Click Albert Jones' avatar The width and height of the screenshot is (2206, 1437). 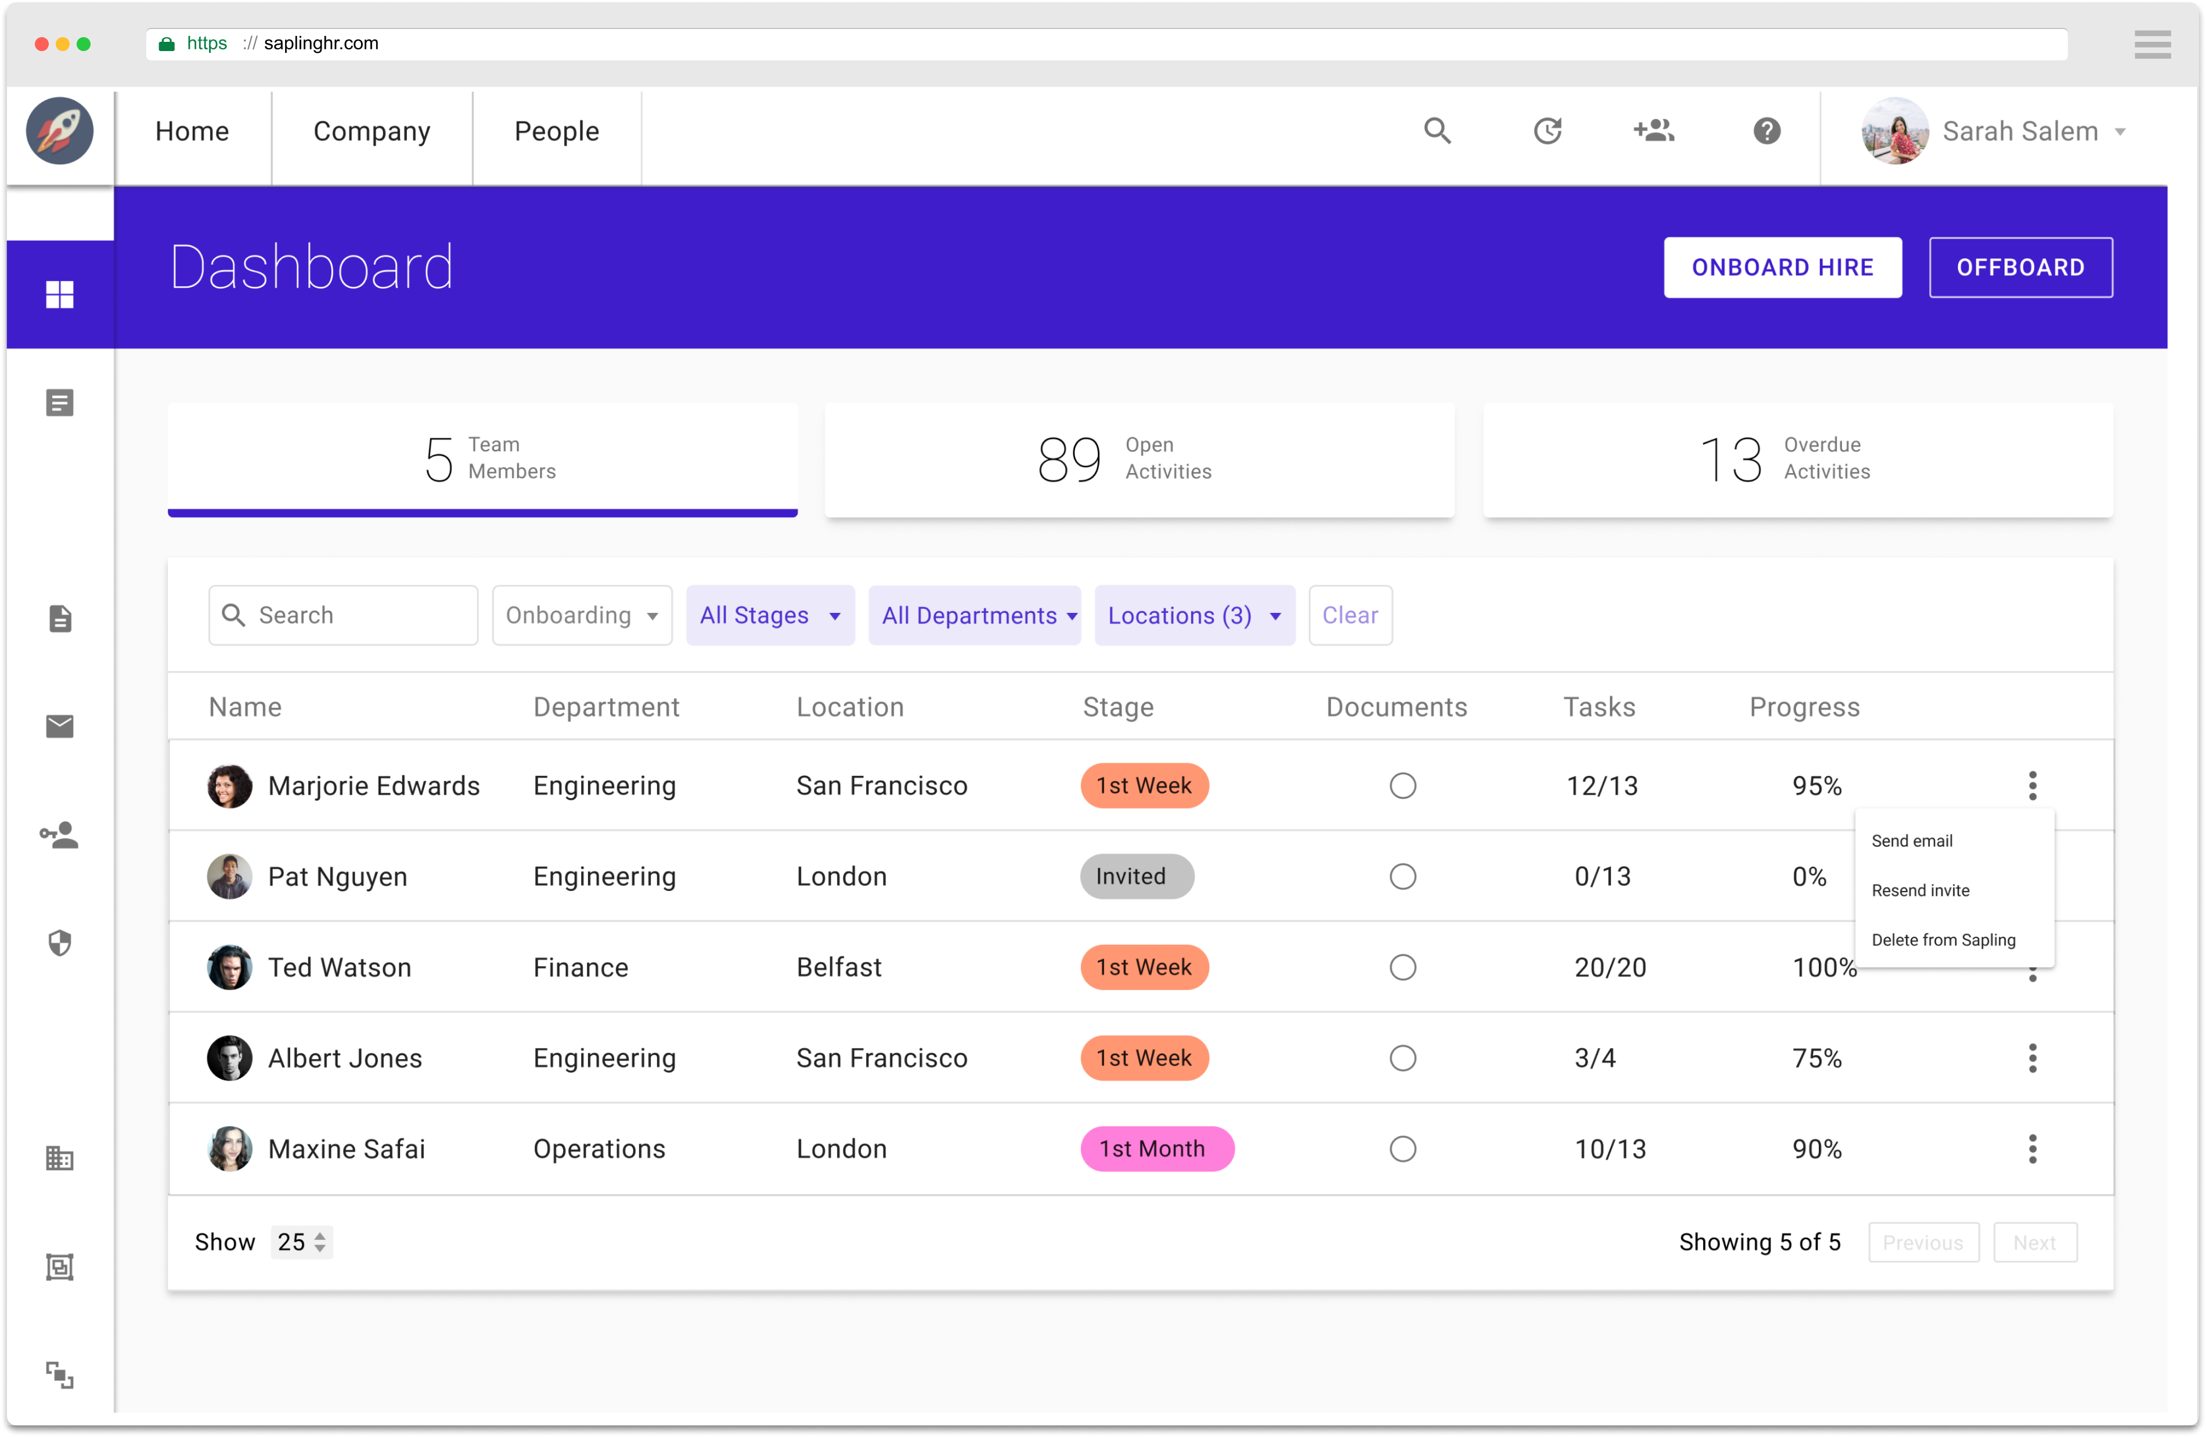(230, 1058)
